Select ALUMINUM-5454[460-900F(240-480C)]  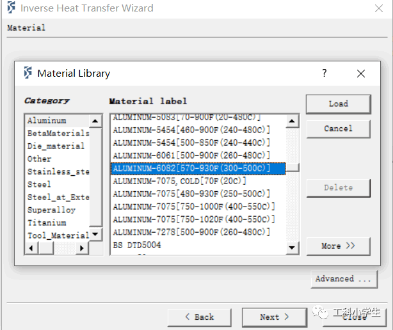(198, 130)
